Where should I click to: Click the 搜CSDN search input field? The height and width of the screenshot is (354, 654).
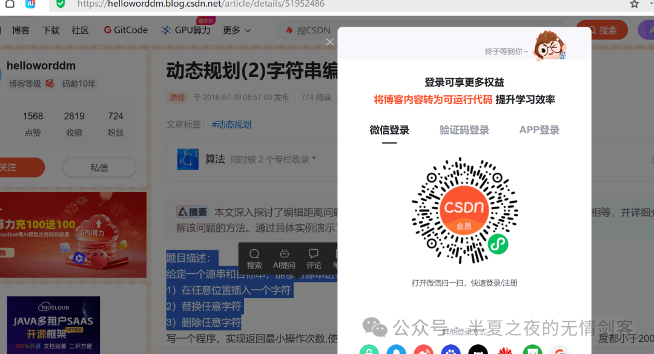point(315,30)
